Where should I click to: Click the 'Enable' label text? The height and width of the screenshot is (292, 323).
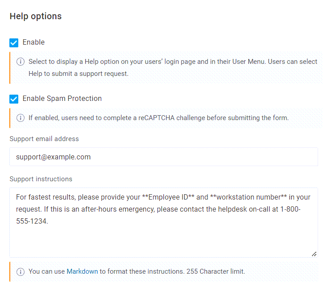click(x=34, y=42)
